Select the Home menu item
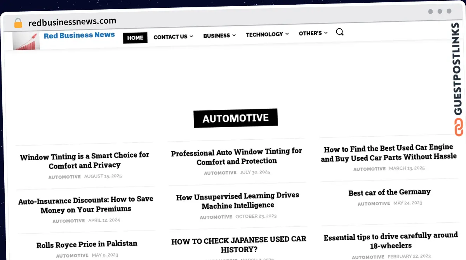The width and height of the screenshot is (466, 260). click(135, 38)
